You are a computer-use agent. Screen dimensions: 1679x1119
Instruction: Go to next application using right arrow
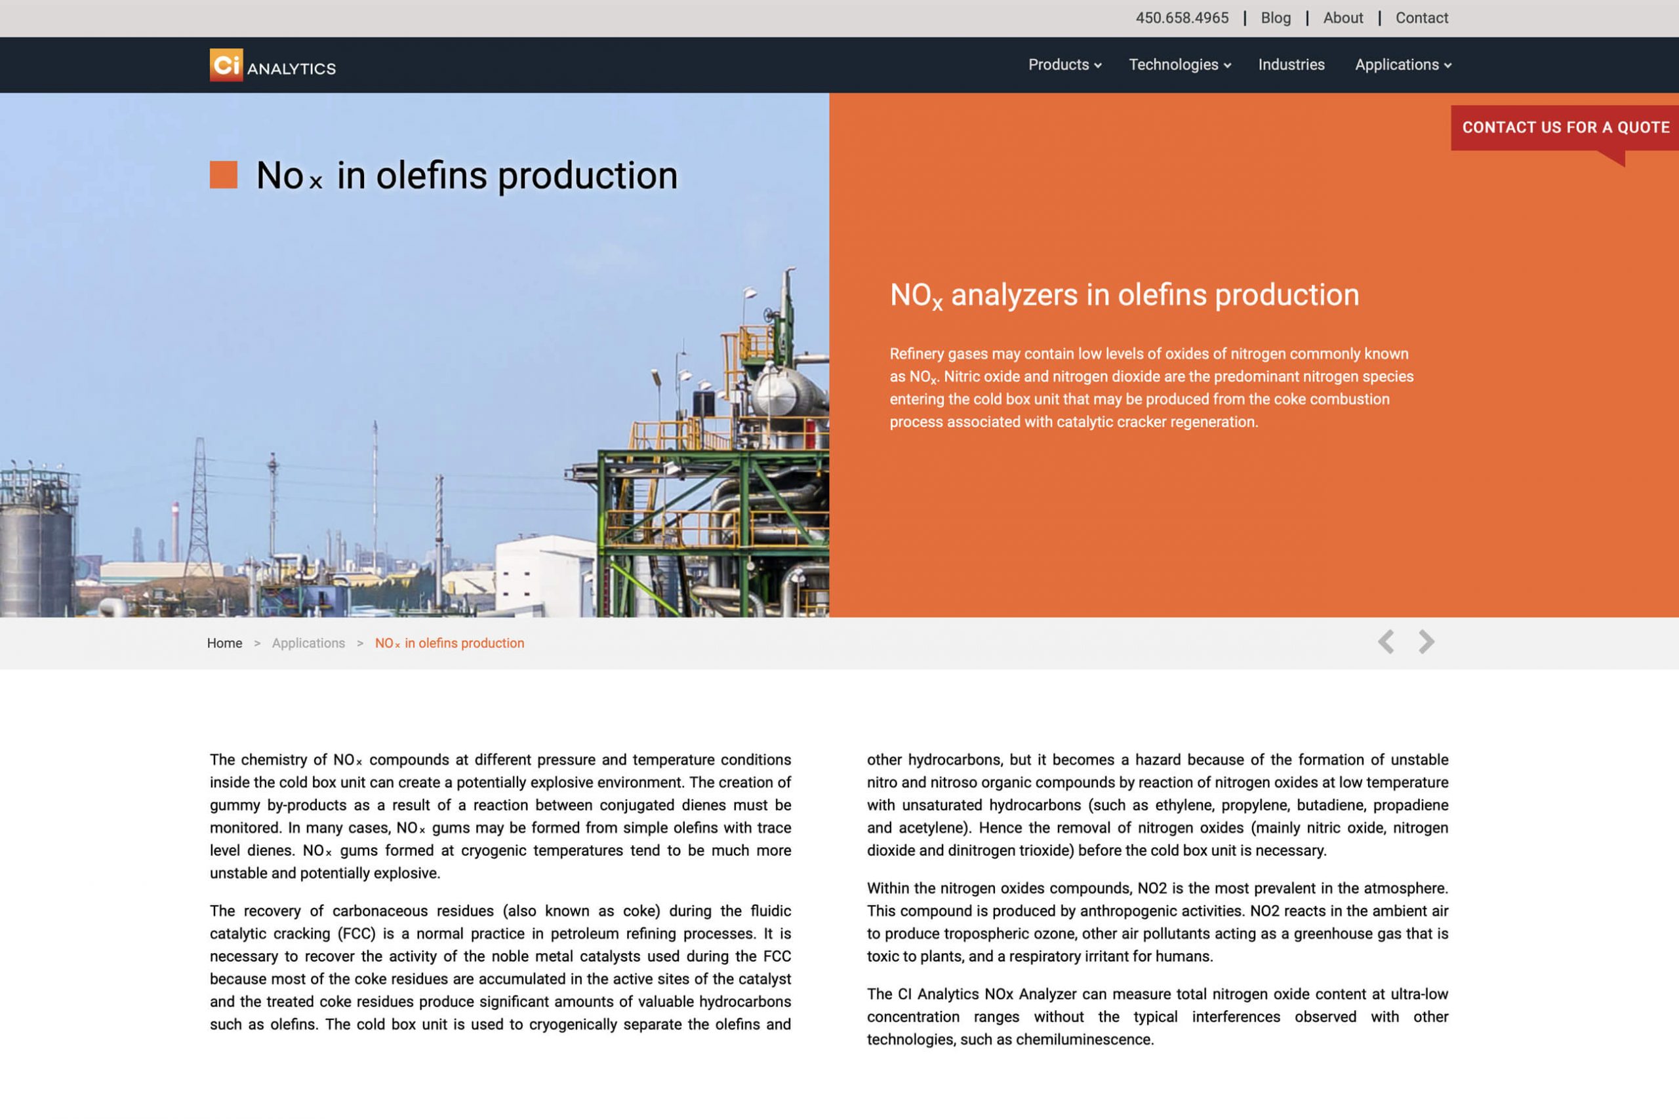click(1426, 642)
